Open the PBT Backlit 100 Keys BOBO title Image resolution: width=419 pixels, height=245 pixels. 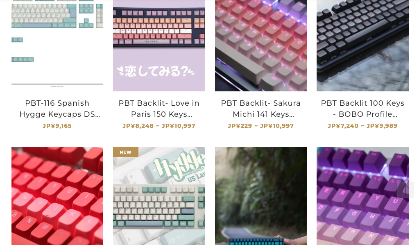362,109
